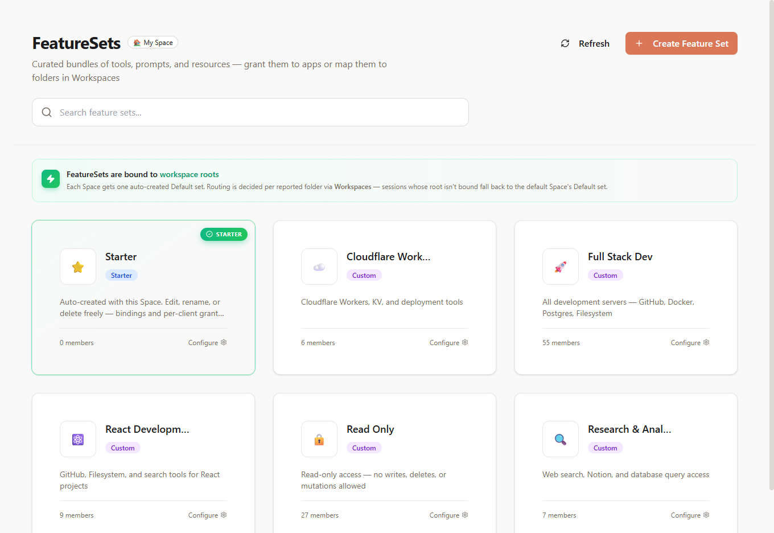Click the Full Stack Dev rocket icon

tap(561, 266)
